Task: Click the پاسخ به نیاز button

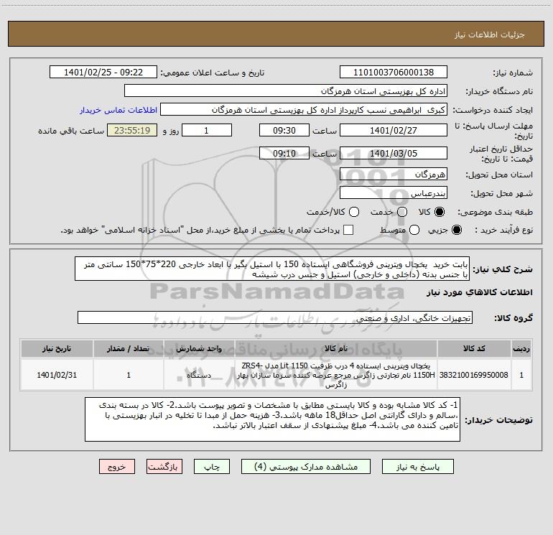Action: coord(417,467)
